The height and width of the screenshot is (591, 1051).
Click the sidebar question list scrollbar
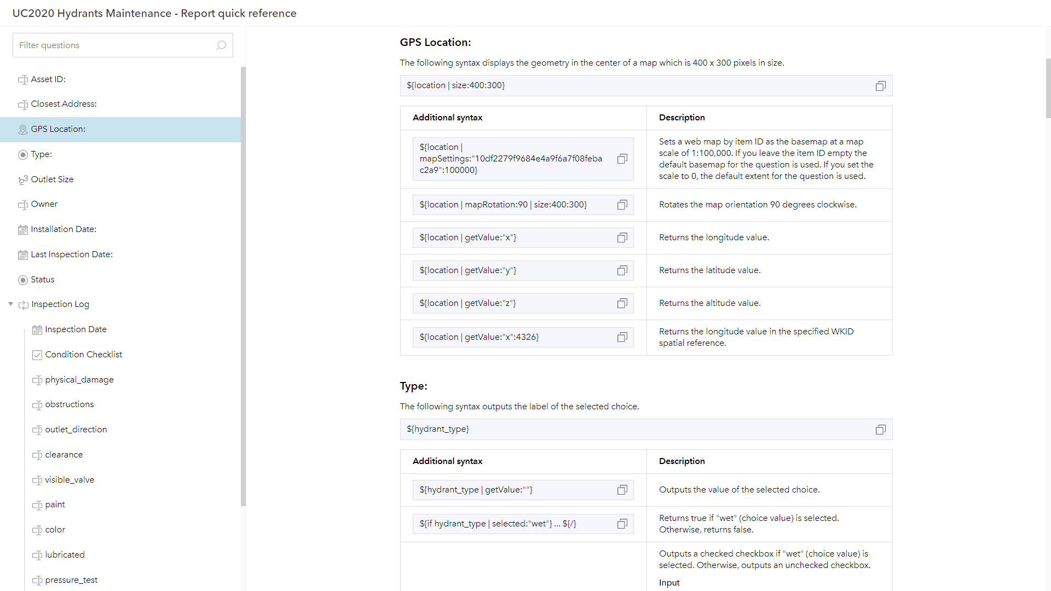243,286
